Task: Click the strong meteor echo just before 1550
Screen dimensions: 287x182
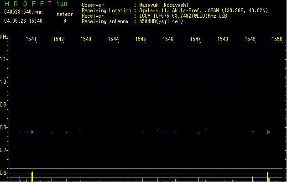Action: point(268,131)
